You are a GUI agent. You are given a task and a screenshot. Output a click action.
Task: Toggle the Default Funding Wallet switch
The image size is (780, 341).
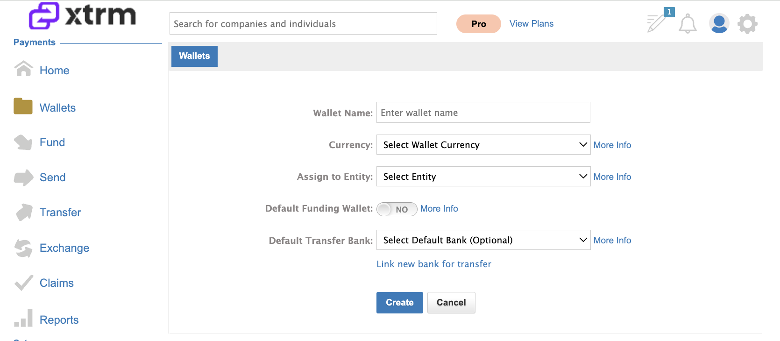pyautogui.click(x=397, y=209)
